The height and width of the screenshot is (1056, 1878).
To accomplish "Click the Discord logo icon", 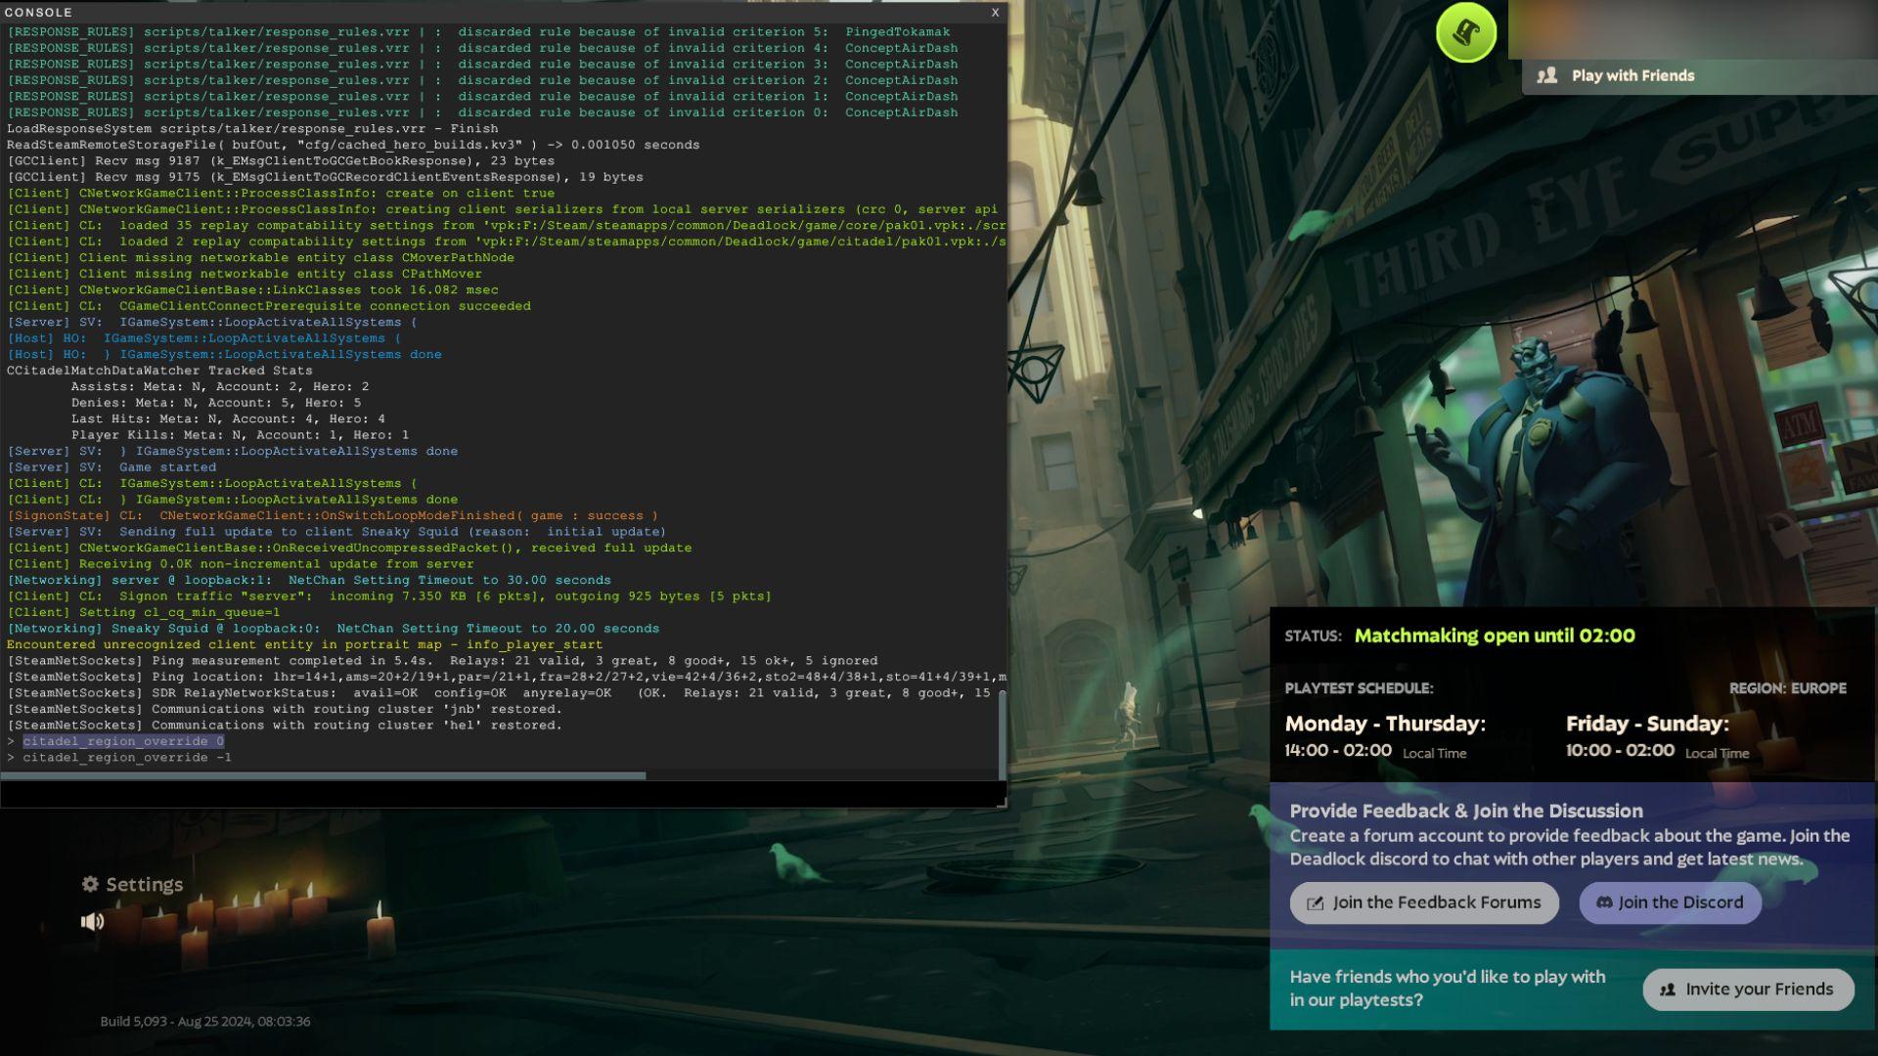I will click(x=1604, y=902).
